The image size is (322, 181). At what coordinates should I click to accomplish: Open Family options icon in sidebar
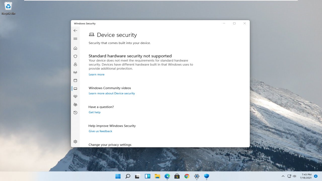(75, 105)
